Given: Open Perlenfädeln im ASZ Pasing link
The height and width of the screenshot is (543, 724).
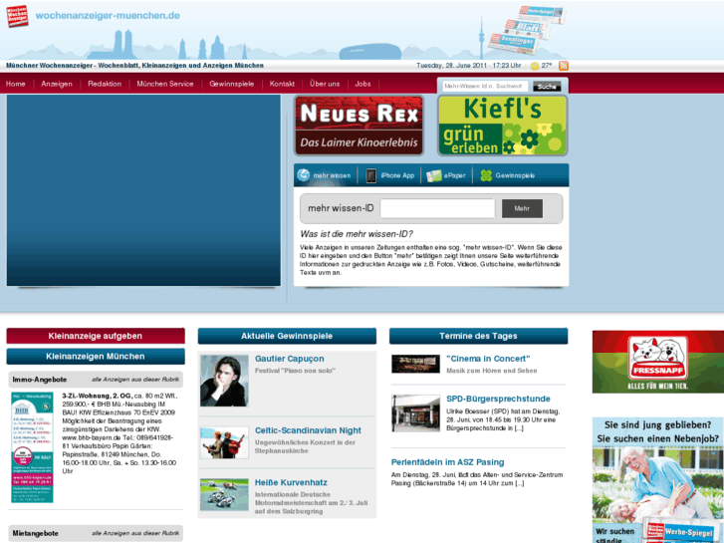Looking at the screenshot, I should tap(447, 462).
